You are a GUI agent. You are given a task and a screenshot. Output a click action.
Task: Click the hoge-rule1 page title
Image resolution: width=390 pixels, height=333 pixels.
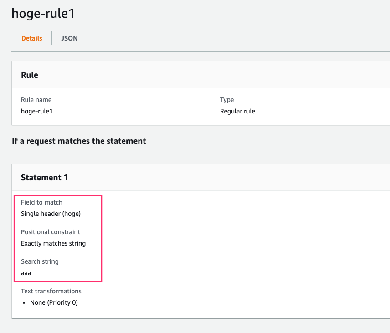tap(43, 14)
